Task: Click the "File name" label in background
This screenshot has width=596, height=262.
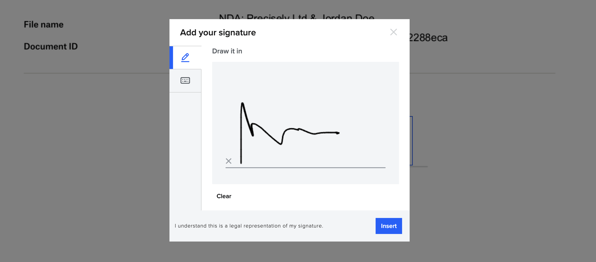Action: [44, 25]
